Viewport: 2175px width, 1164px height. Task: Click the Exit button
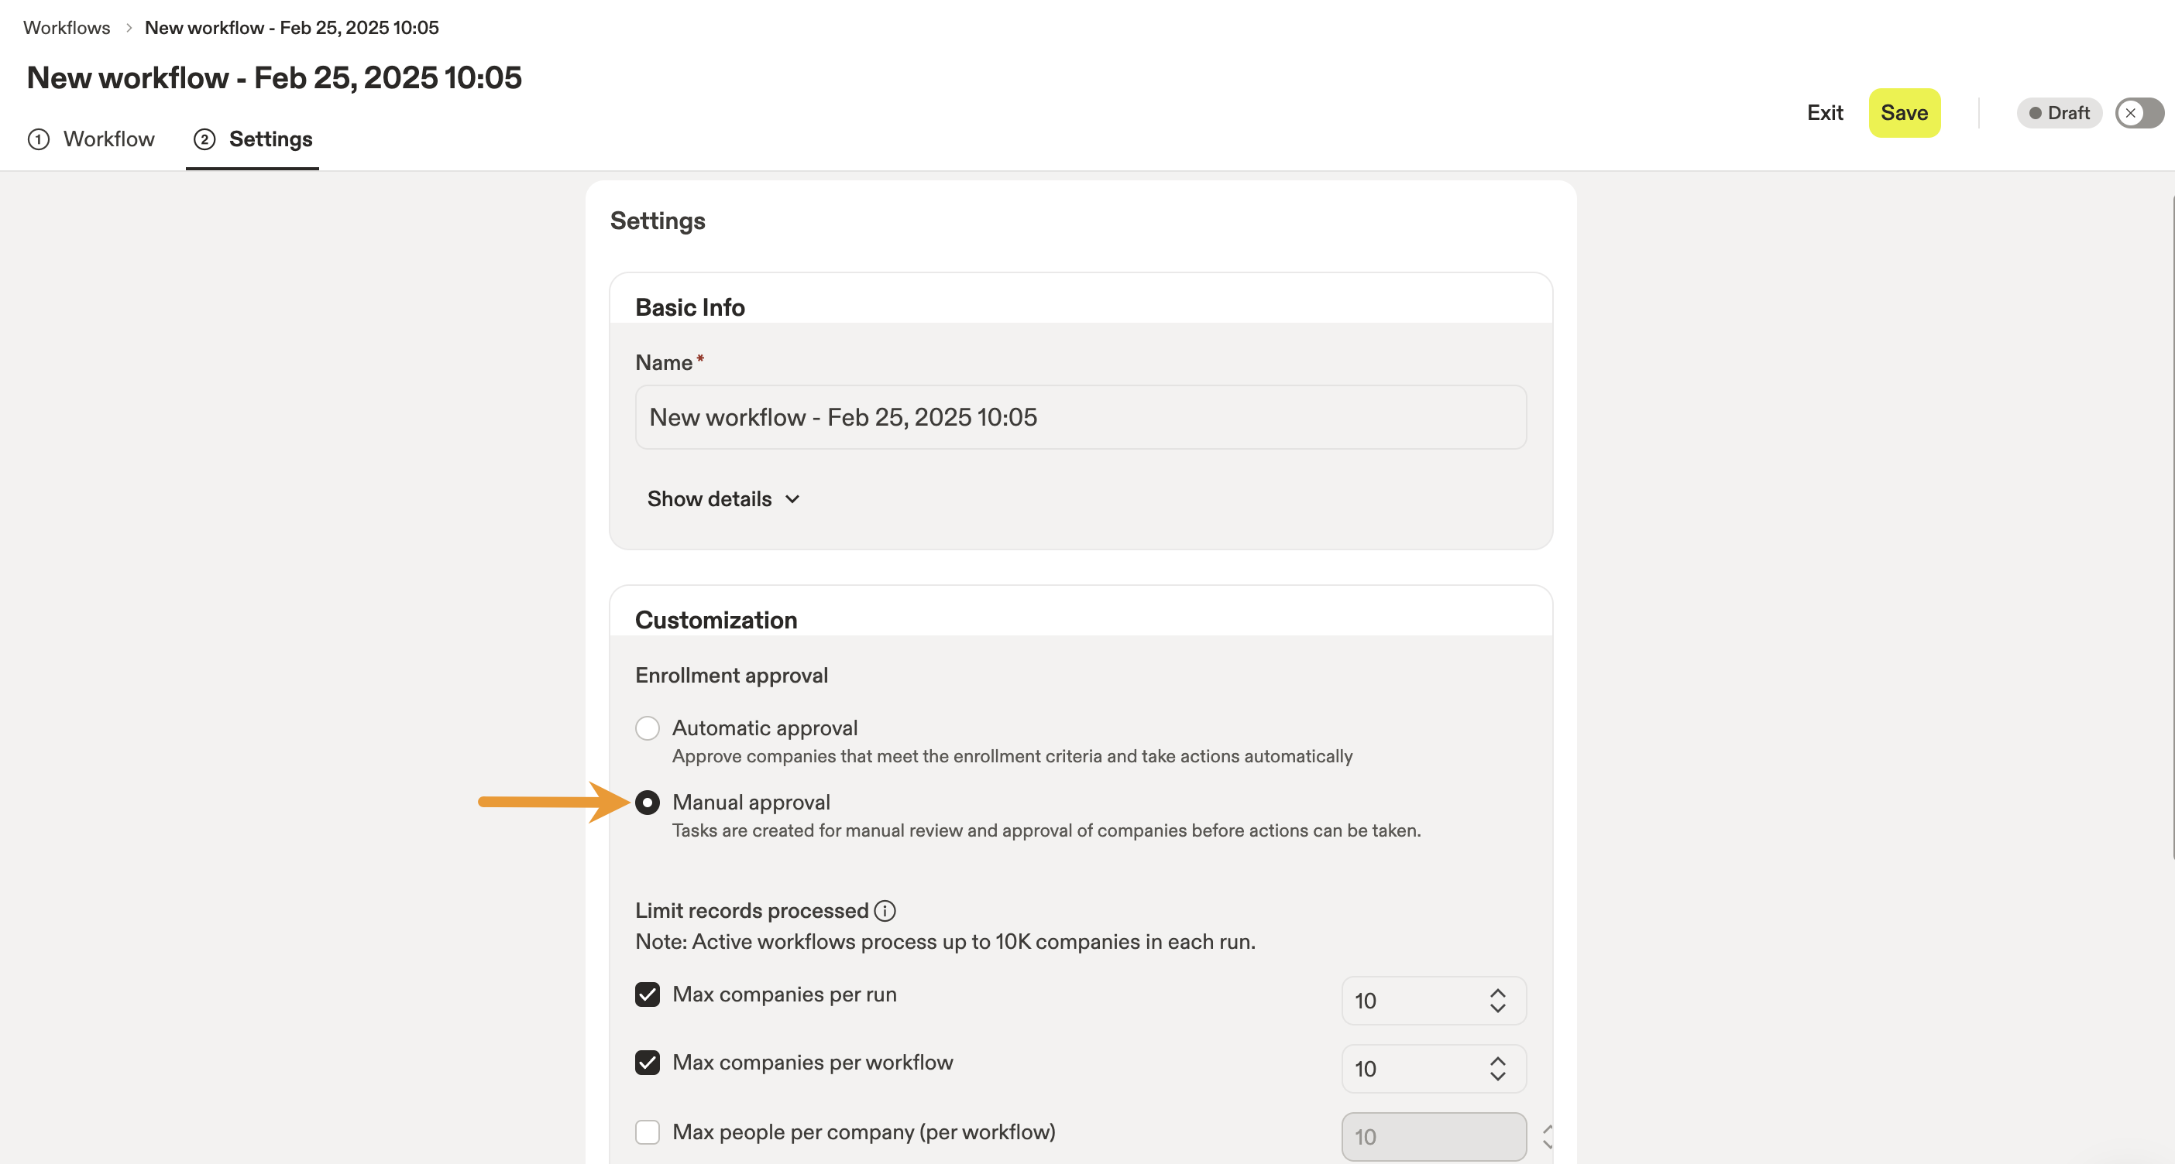click(x=1825, y=113)
